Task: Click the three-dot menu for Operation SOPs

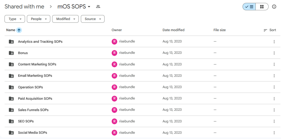Action: 274,87
